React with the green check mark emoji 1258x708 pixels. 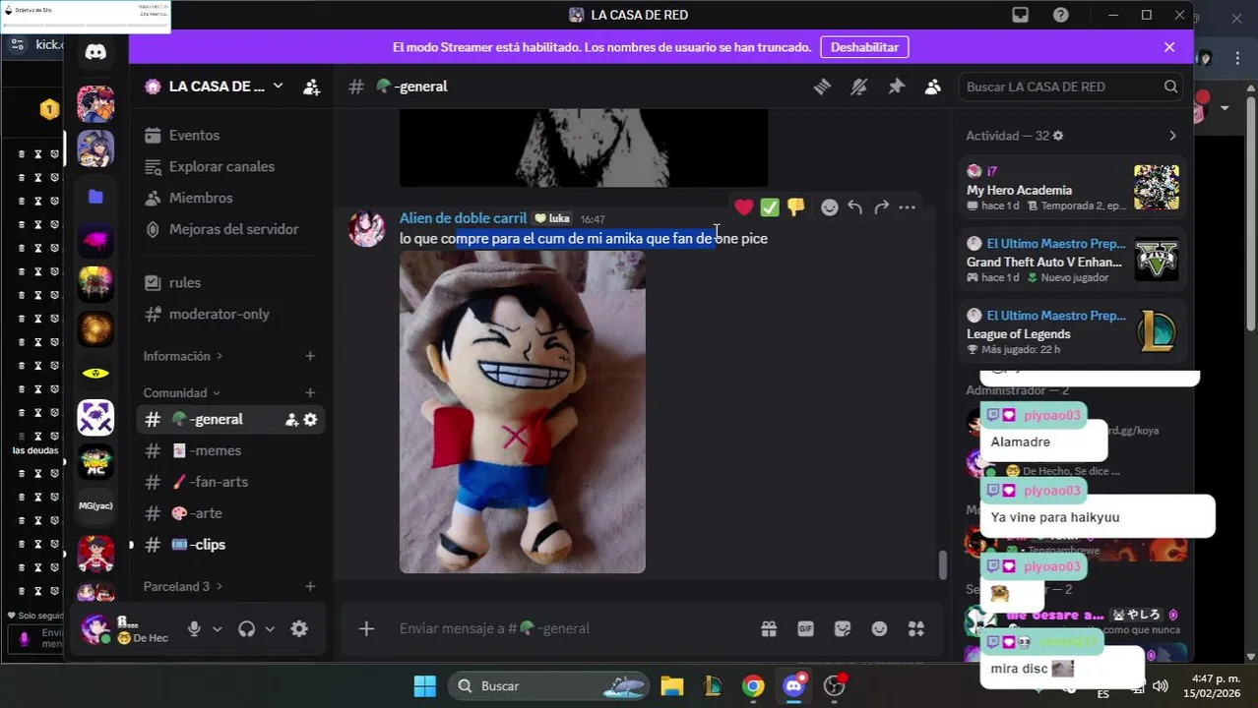[x=770, y=206]
